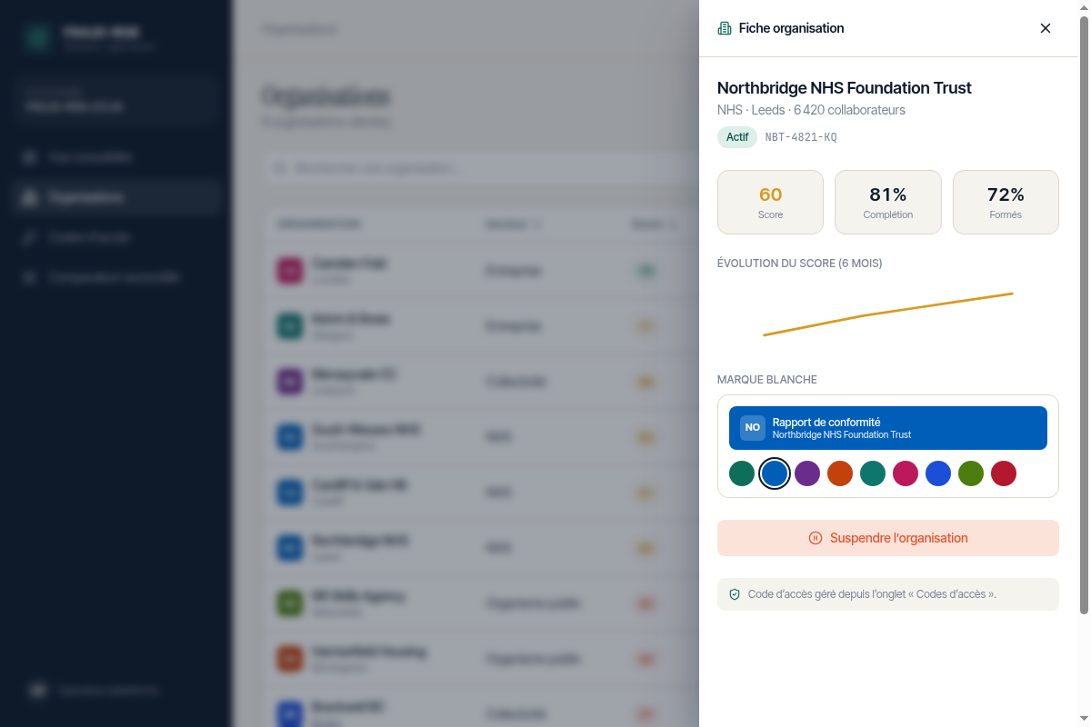Select the ringed blue brand color swatch
The image size is (1091, 727).
[775, 473]
